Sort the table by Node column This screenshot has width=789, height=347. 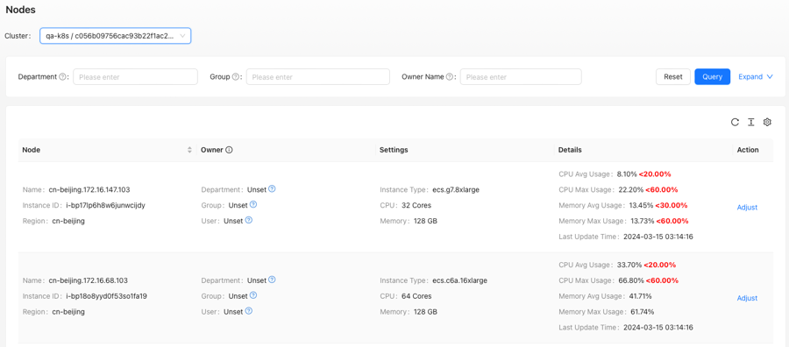[x=189, y=150]
